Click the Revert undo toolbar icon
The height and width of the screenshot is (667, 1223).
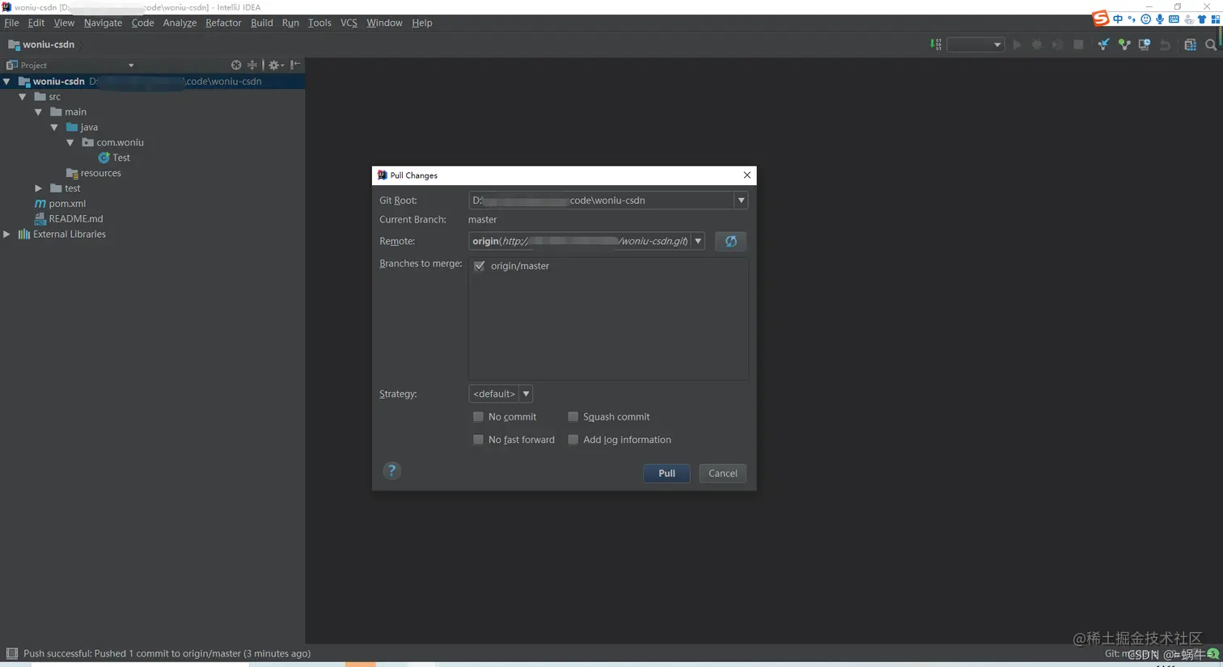[x=1165, y=45]
